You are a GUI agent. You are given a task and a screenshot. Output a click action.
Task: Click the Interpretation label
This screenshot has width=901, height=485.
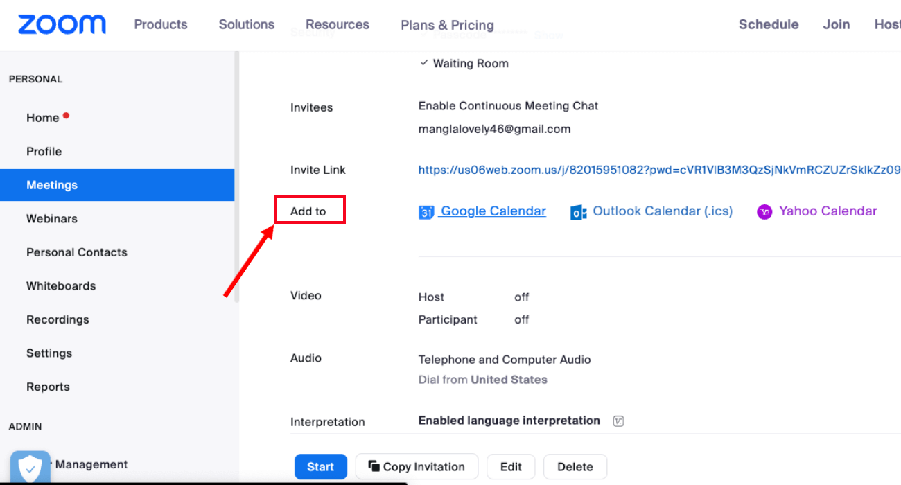coord(328,422)
